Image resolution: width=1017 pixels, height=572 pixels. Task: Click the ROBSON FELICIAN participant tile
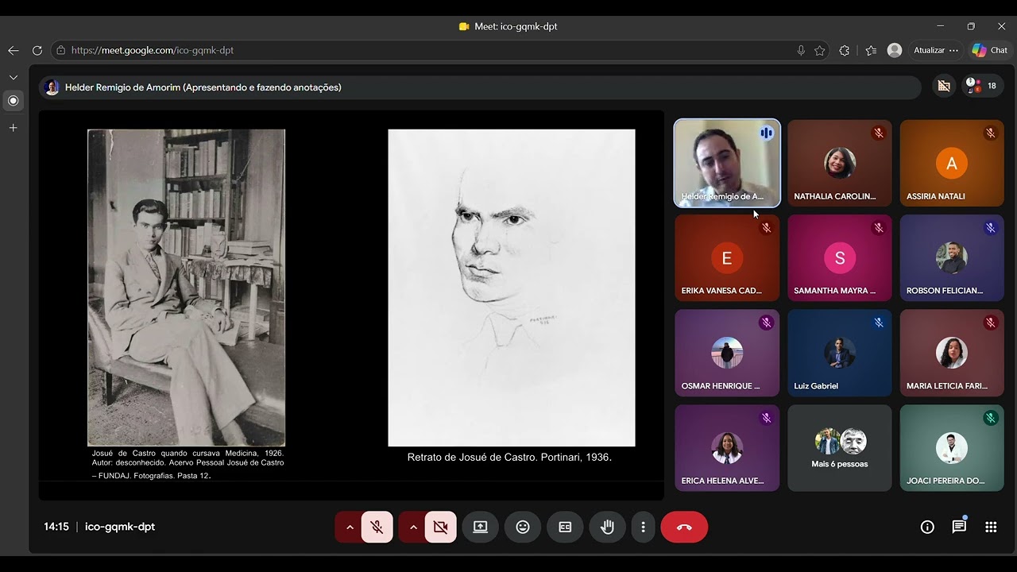tap(952, 258)
